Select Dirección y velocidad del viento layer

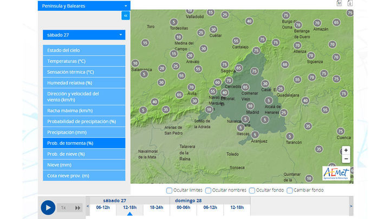(x=84, y=97)
